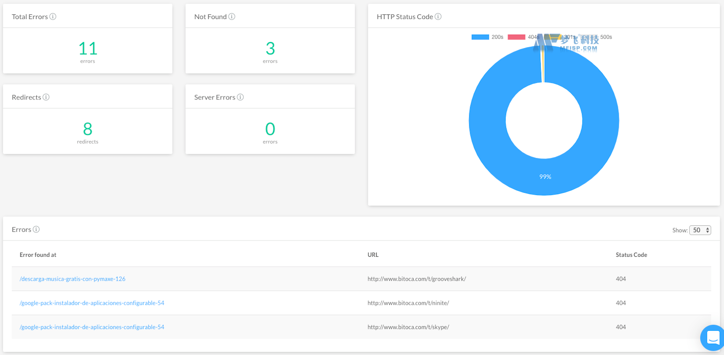Viewport: 724px width, 355px height.
Task: Click the URL column header
Action: pos(373,255)
